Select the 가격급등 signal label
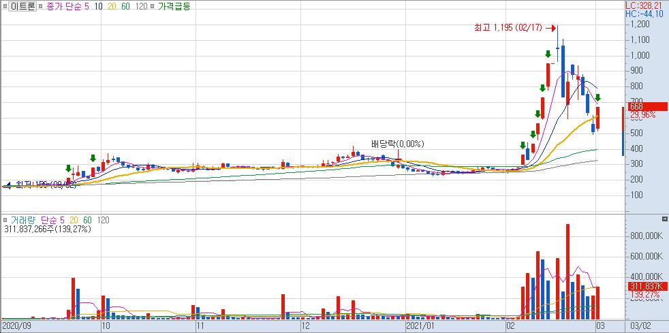The width and height of the screenshot is (669, 333). click(x=174, y=6)
